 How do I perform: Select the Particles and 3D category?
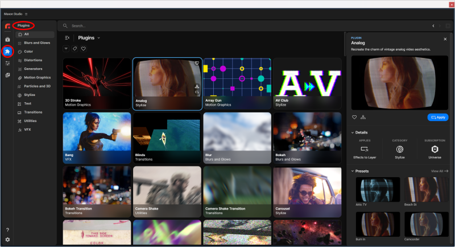pyautogui.click(x=35, y=86)
